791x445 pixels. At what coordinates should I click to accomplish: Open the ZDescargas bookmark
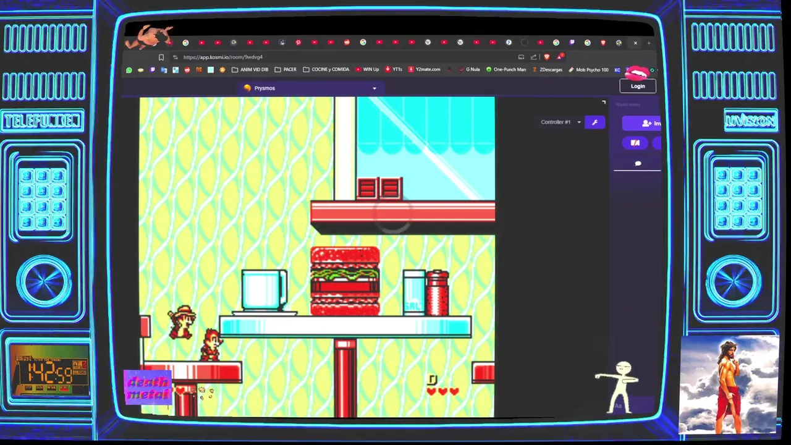tap(548, 70)
